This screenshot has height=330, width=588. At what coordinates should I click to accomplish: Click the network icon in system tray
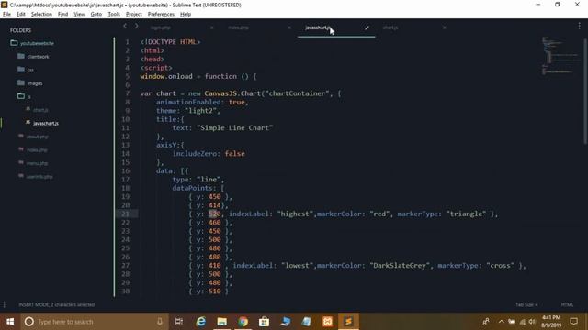click(523, 322)
